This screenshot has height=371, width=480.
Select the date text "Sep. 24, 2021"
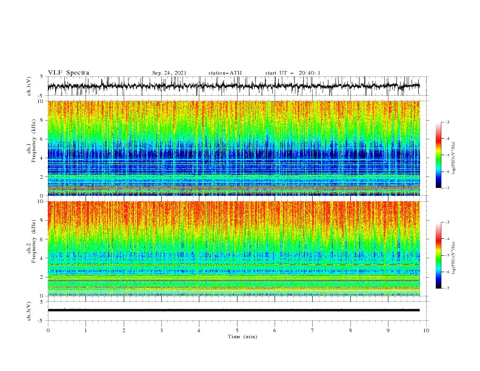coord(169,73)
